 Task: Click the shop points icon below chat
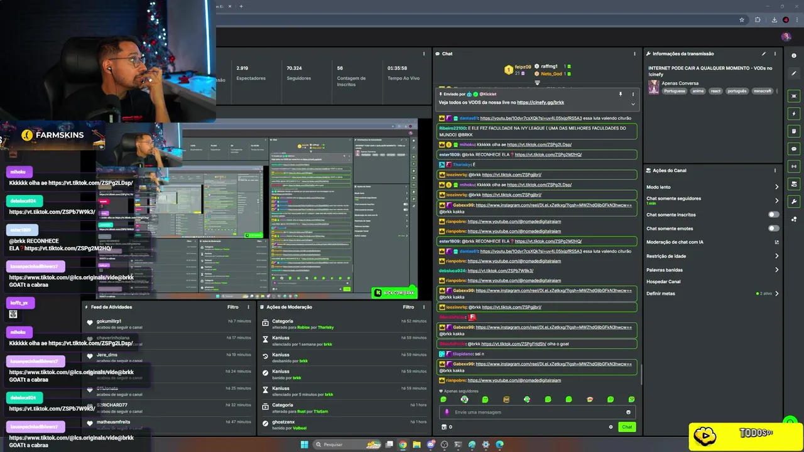click(444, 427)
